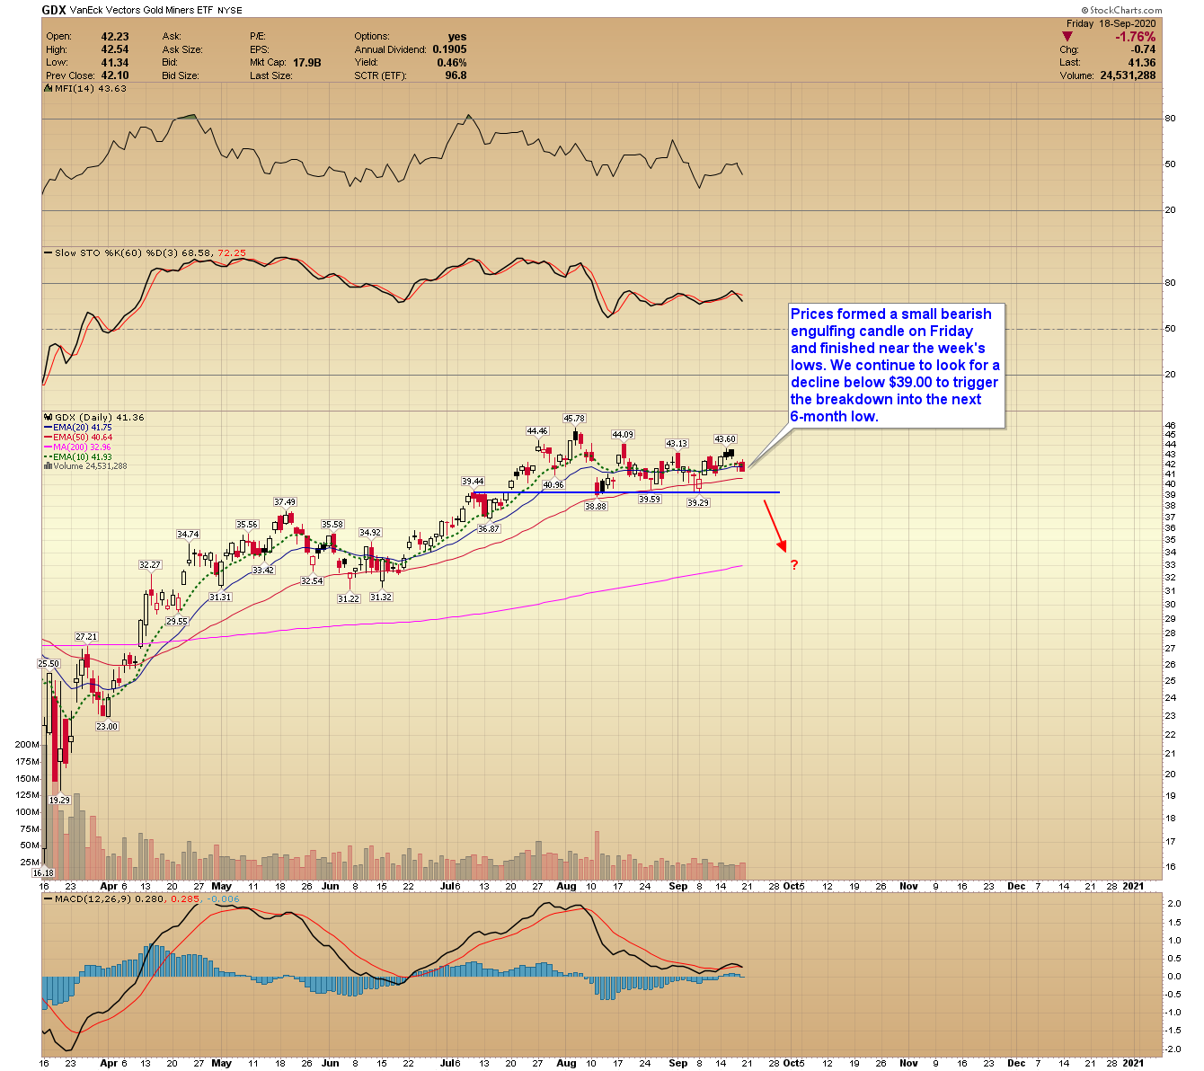The height and width of the screenshot is (1071, 1204).
Task: Click the 35.56 high price label
Action: [247, 525]
